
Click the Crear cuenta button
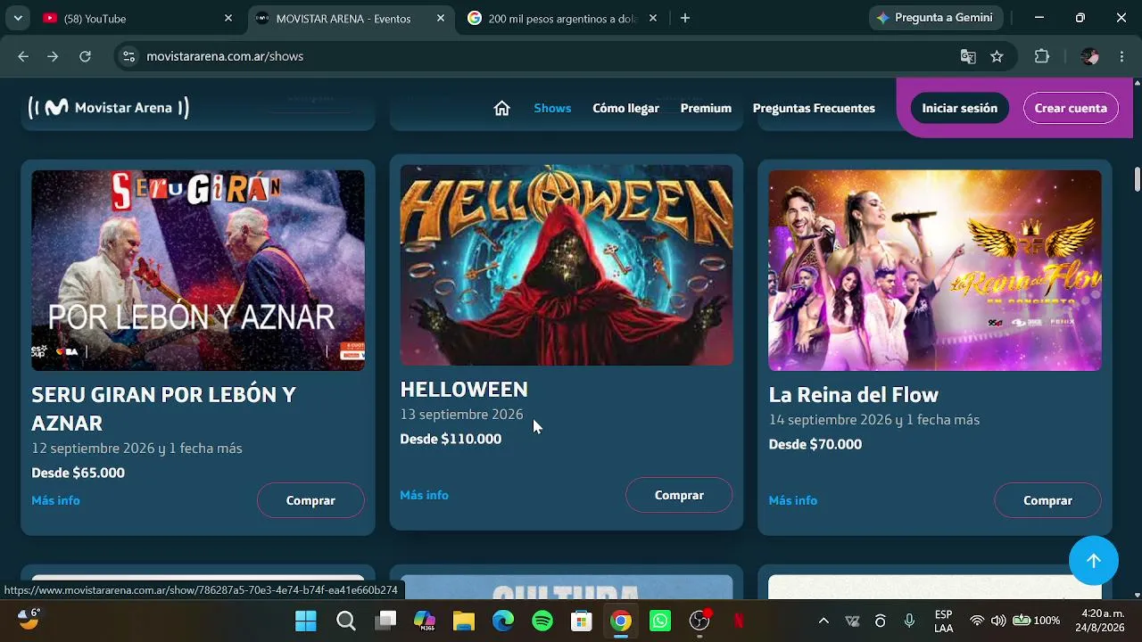1071,108
